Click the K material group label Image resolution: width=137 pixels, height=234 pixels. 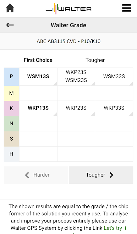[x=11, y=108]
